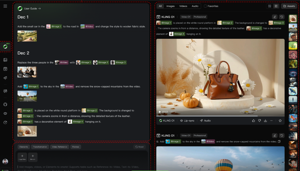Open more options for the handbag video
This screenshot has width=300, height=171.
tap(271, 121)
